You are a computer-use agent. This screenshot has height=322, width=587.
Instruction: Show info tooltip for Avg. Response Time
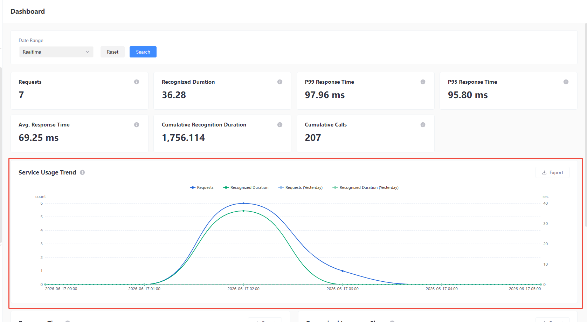click(137, 125)
